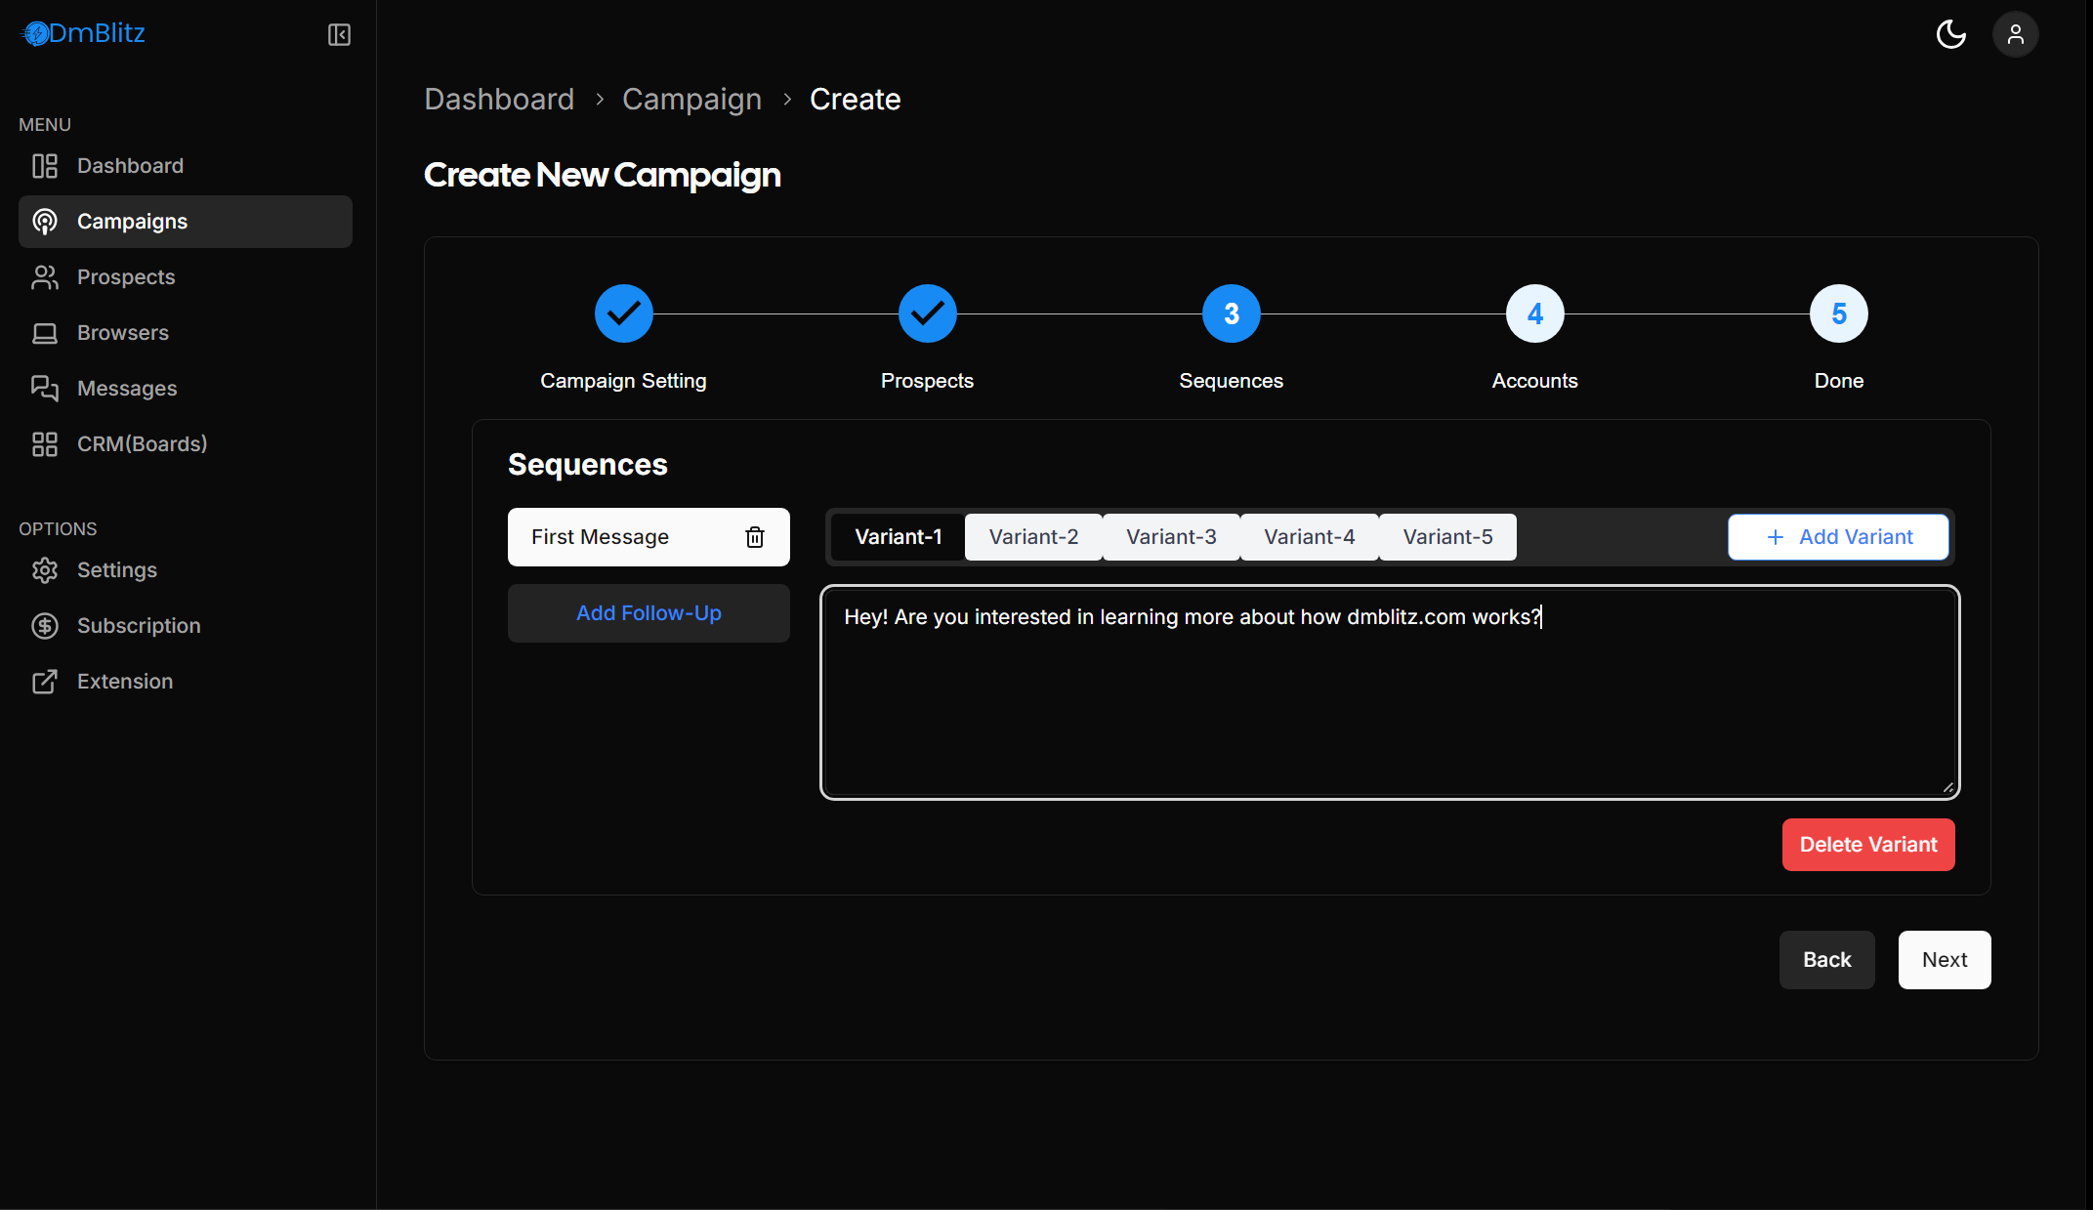Click the Campaign Setting step label

click(623, 381)
